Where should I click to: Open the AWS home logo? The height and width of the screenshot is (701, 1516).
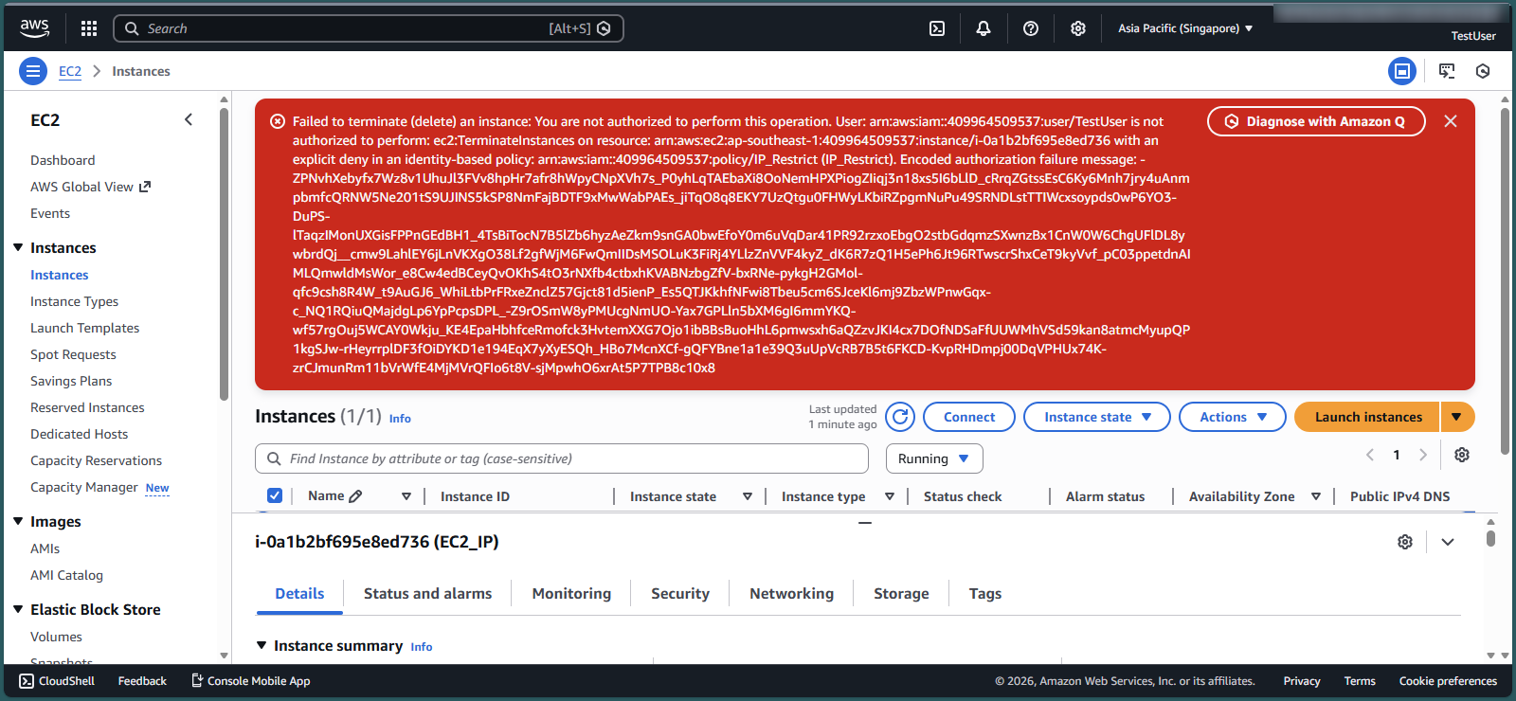35,28
